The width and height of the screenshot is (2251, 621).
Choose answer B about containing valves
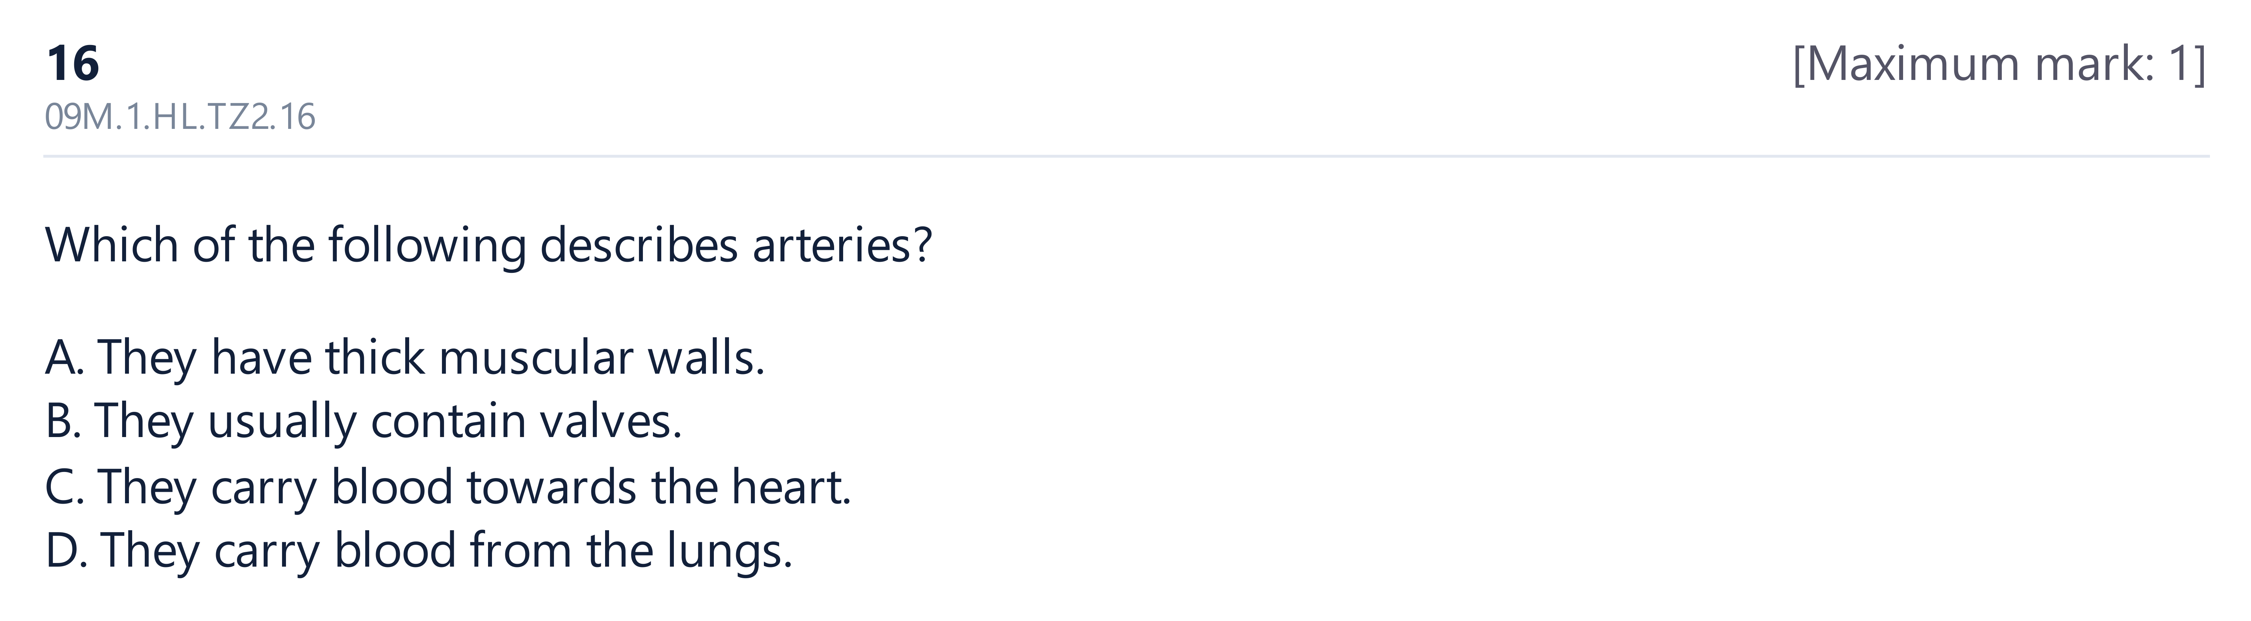coord(363,422)
